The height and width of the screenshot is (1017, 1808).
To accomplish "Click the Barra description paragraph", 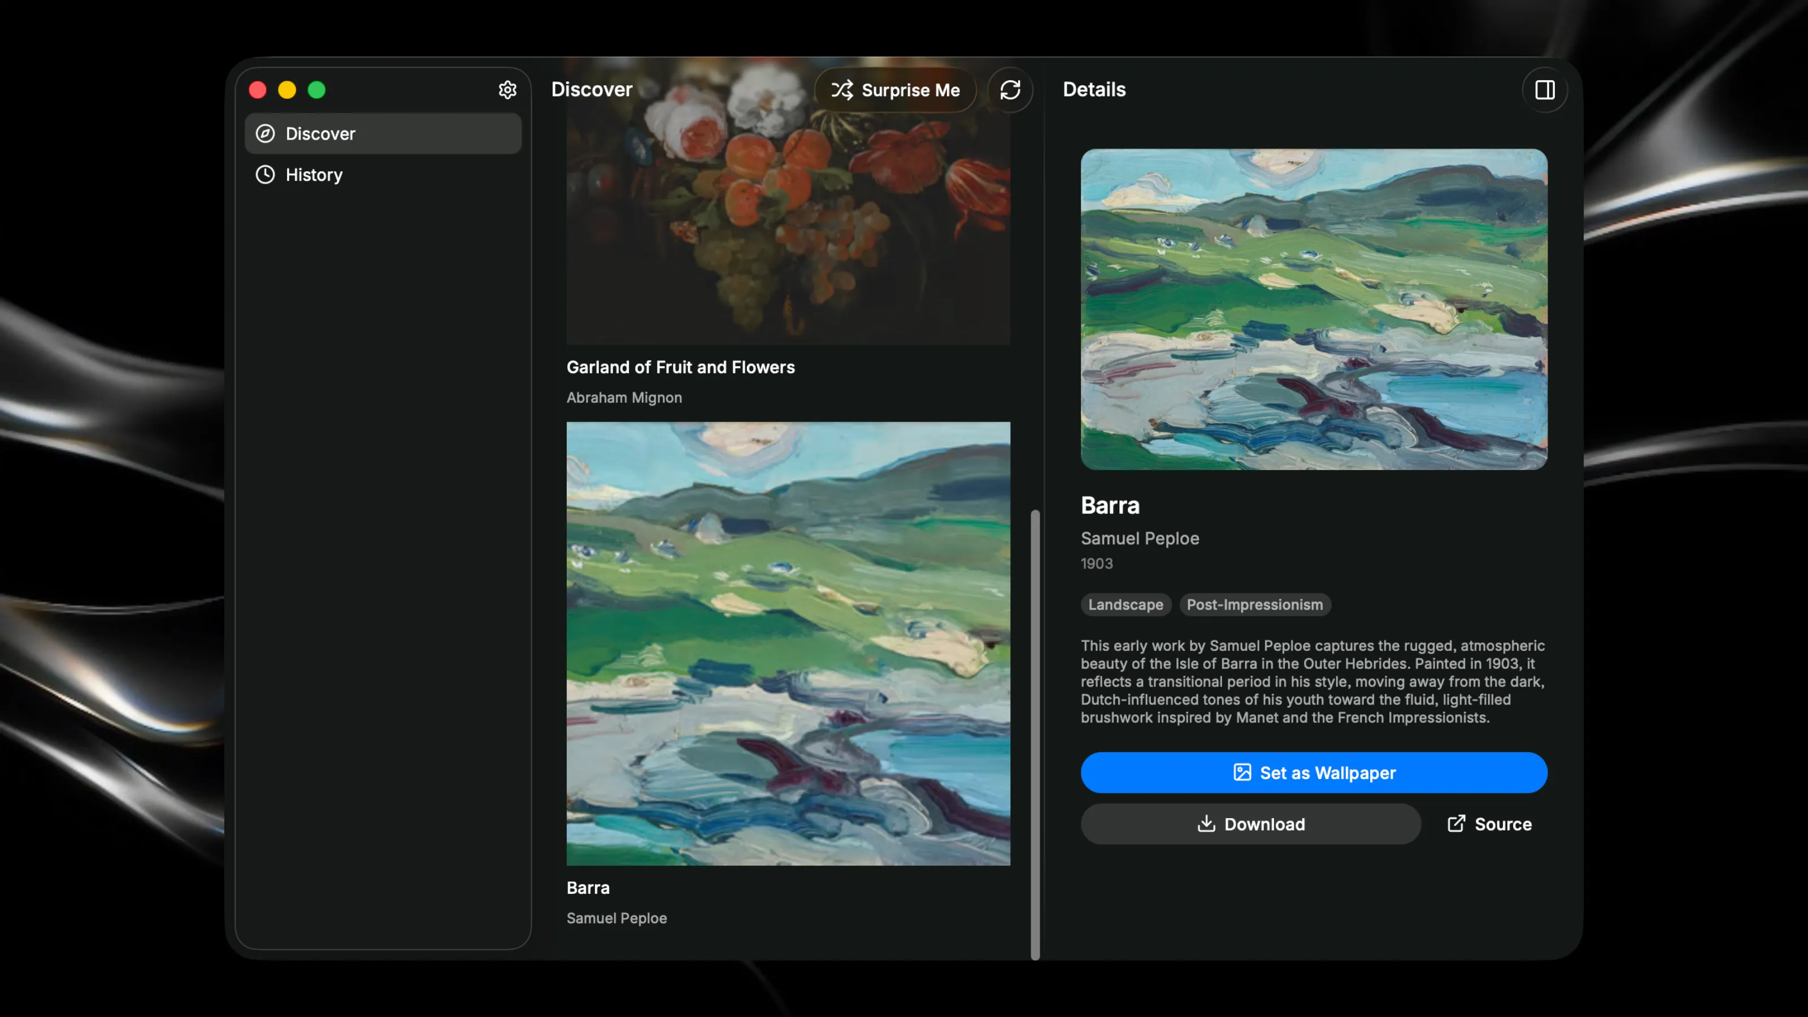I will pos(1312,681).
